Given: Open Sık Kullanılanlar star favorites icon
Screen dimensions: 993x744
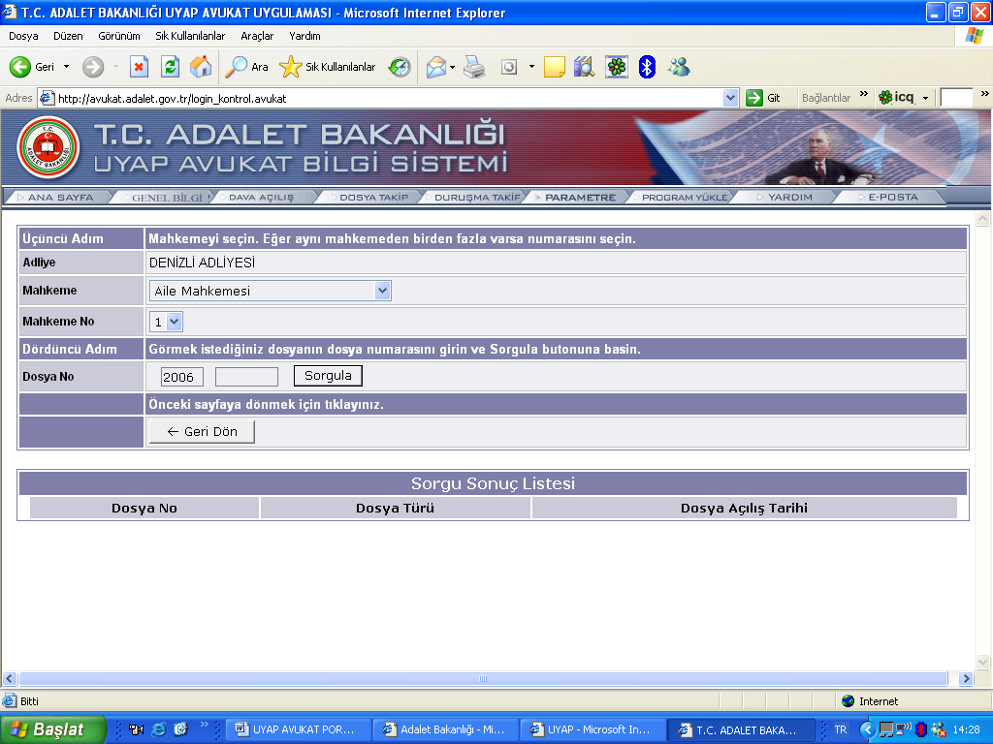Looking at the screenshot, I should 291,67.
